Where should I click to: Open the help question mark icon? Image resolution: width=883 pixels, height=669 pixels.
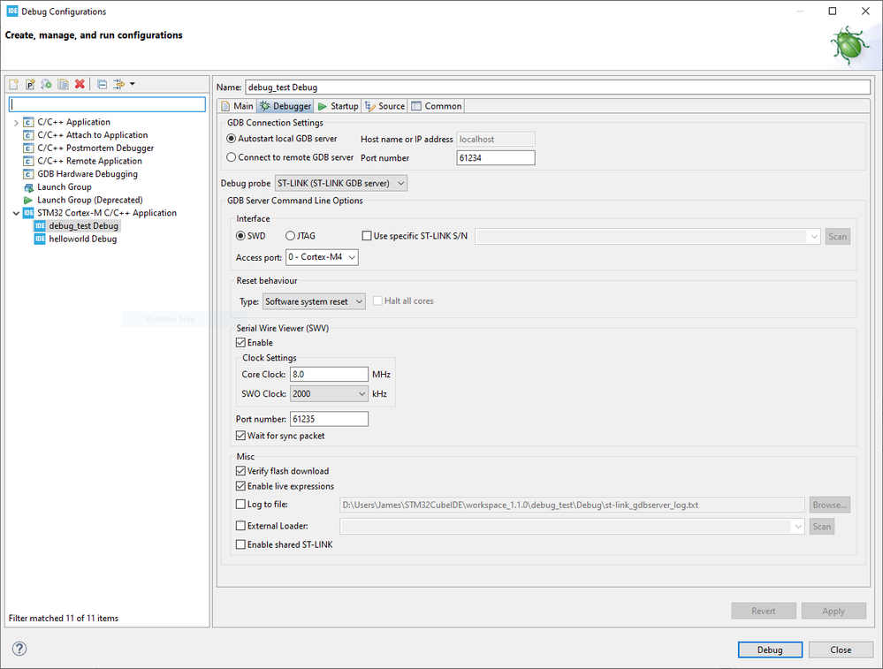click(x=19, y=648)
